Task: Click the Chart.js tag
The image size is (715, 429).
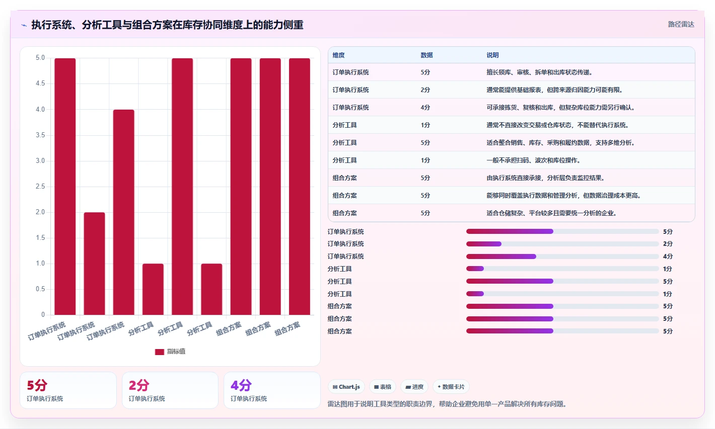Action: 346,387
